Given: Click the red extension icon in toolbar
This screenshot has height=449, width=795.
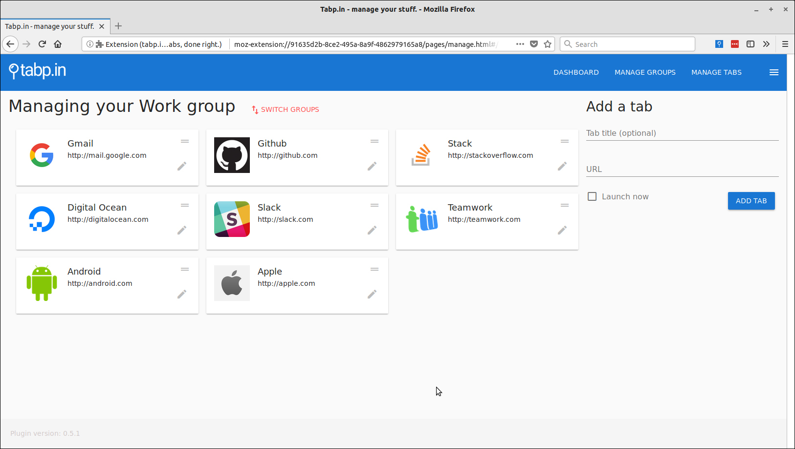Looking at the screenshot, I should pyautogui.click(x=735, y=44).
